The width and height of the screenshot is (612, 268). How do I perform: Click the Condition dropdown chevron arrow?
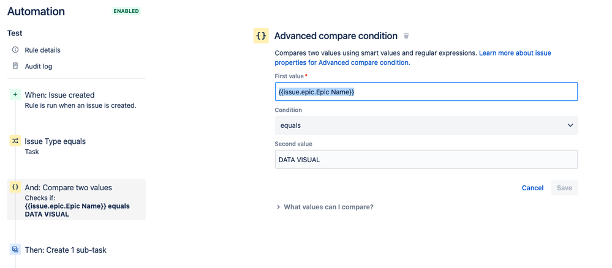[x=570, y=125]
